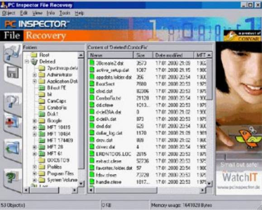The image size is (262, 210).
Task: Click the floppy disk save icon
Action: (x=13, y=73)
